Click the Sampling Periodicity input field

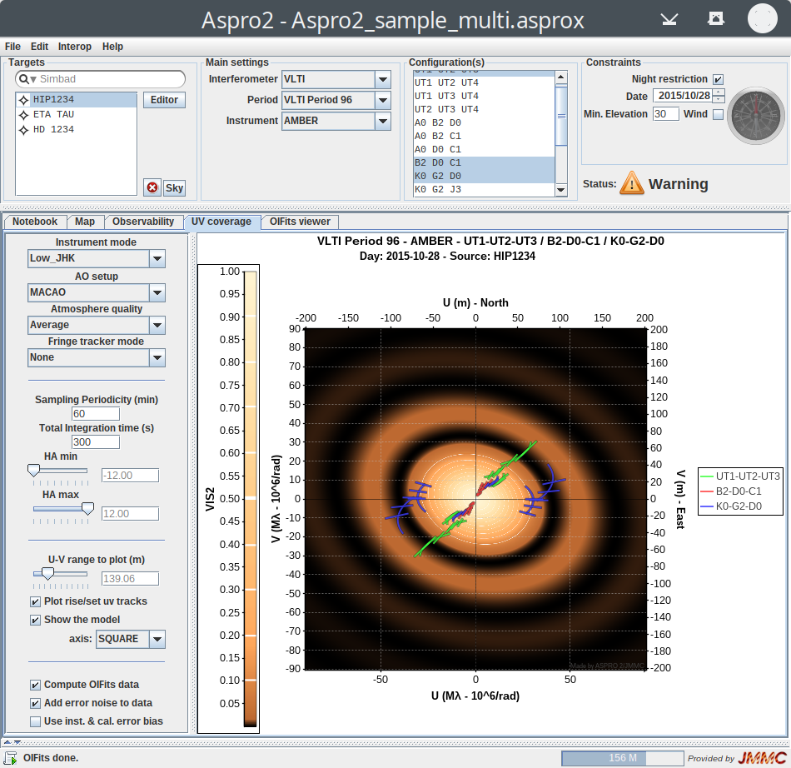(x=96, y=414)
